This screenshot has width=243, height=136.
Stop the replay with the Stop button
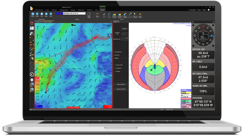click(42, 14)
